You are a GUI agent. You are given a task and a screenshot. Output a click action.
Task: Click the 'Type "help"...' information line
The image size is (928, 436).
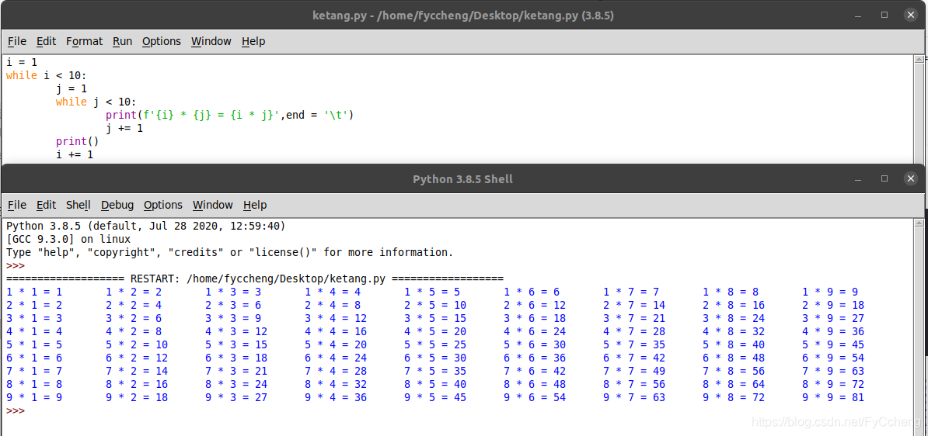point(229,252)
